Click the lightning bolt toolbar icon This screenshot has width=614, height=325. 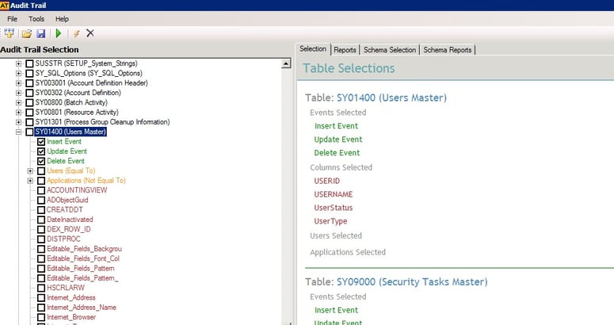tap(76, 33)
